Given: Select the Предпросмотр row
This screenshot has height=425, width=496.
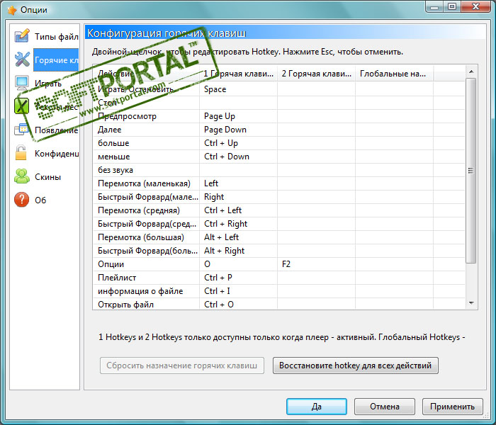Looking at the screenshot, I should click(279, 116).
